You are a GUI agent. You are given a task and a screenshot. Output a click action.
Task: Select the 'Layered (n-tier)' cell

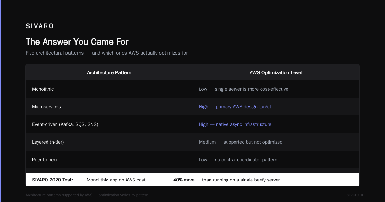point(48,142)
